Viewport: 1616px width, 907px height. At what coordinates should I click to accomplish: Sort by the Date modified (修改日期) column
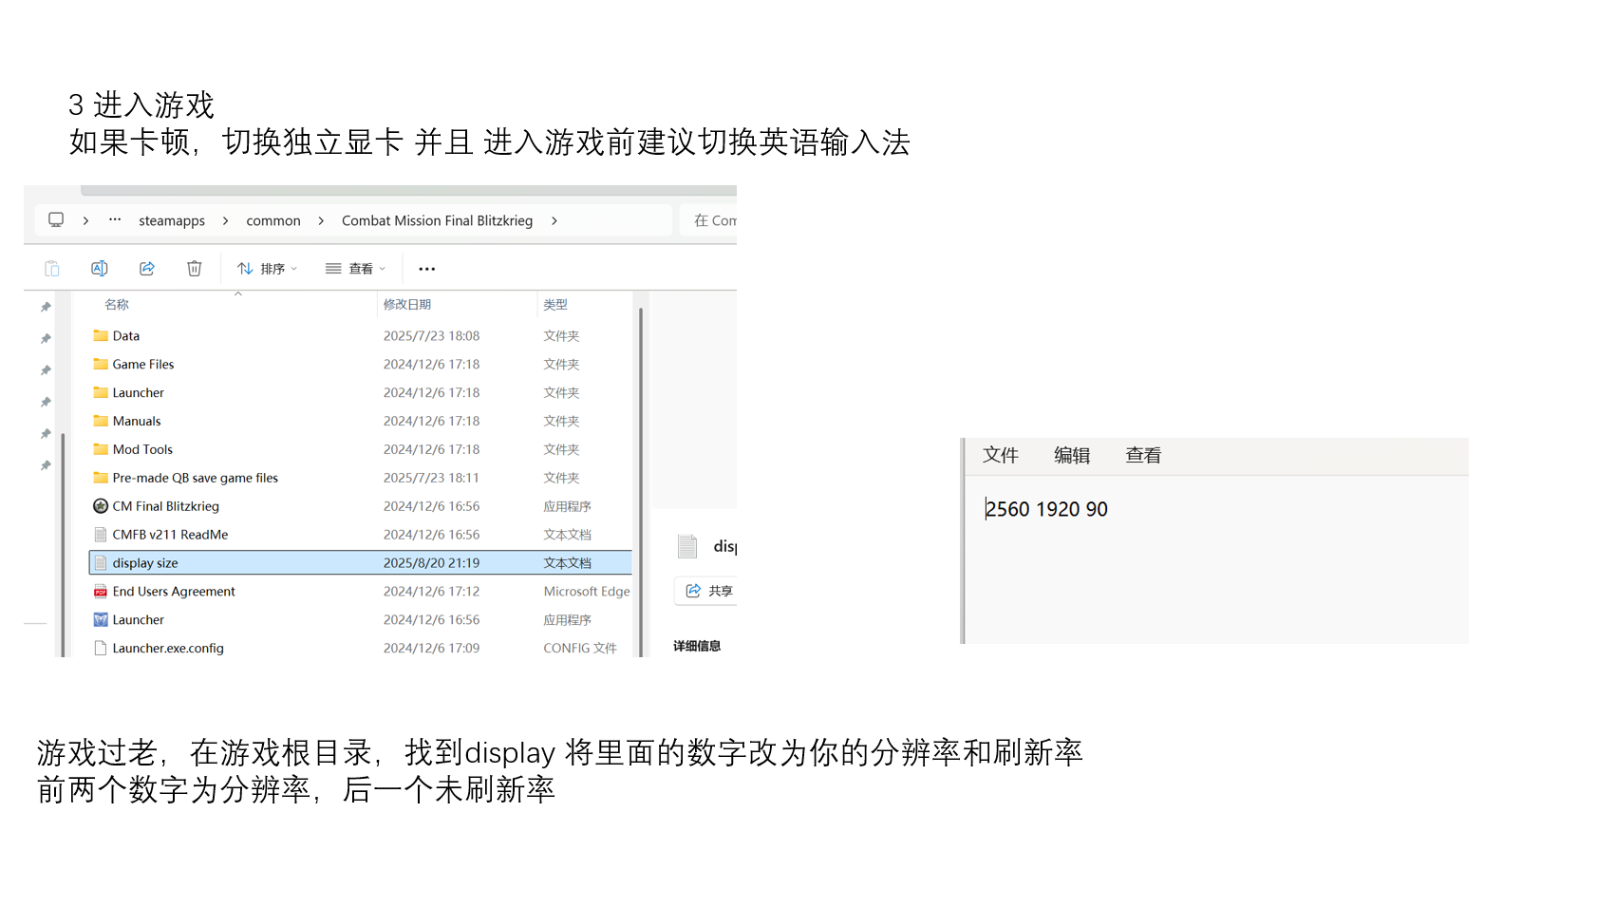407,305
